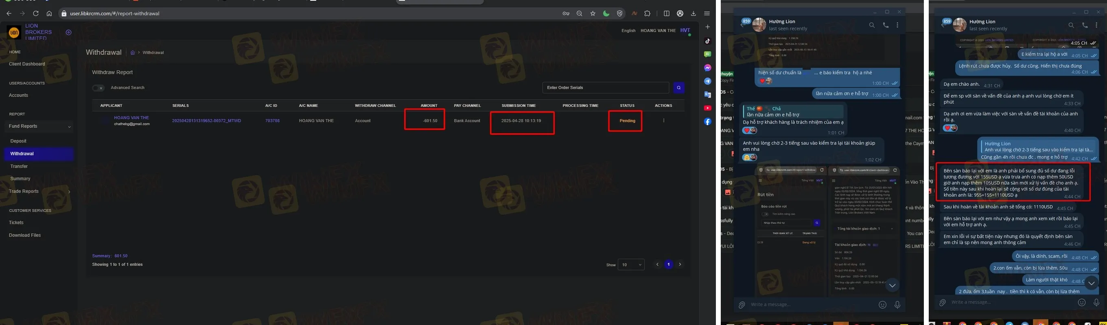Add a sidebar app with the plus icon
The image size is (1107, 325).
pyautogui.click(x=707, y=27)
